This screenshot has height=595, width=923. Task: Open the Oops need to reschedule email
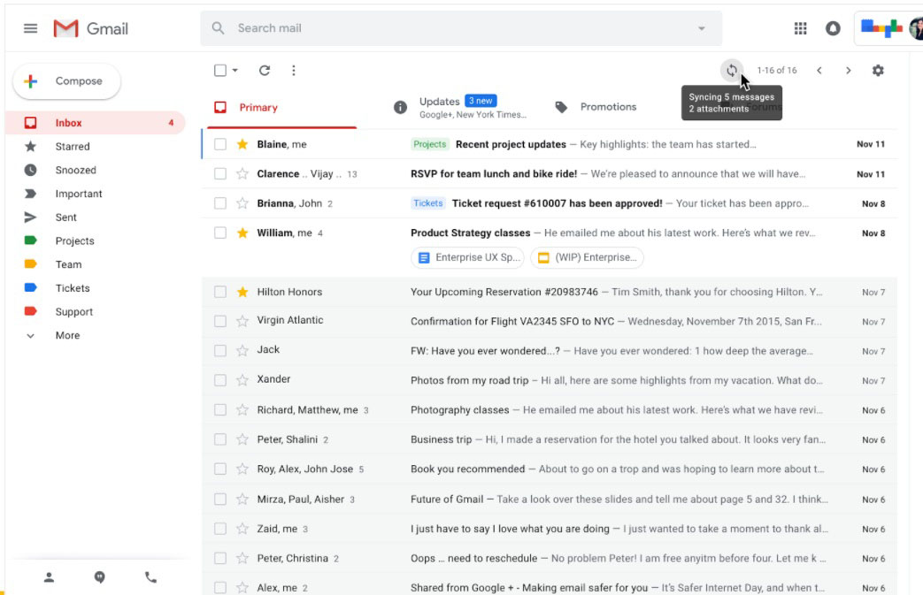550,559
